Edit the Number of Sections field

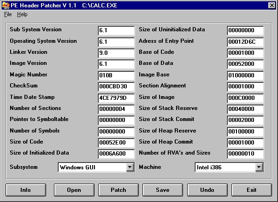(x=116, y=109)
